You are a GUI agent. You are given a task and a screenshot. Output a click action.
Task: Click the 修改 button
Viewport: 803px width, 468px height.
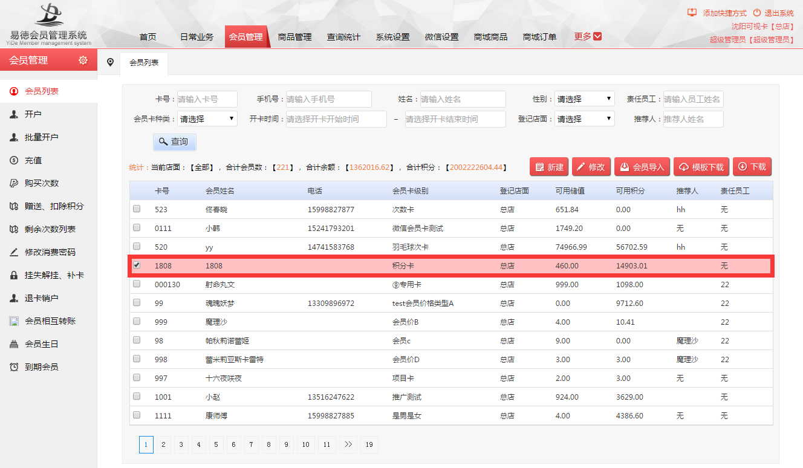point(591,167)
